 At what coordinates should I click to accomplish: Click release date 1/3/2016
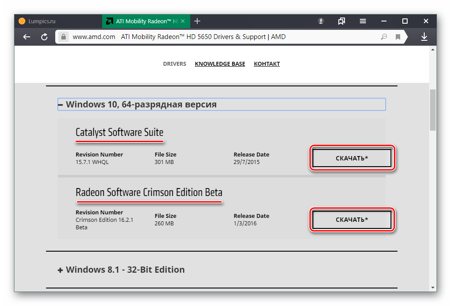(x=245, y=224)
